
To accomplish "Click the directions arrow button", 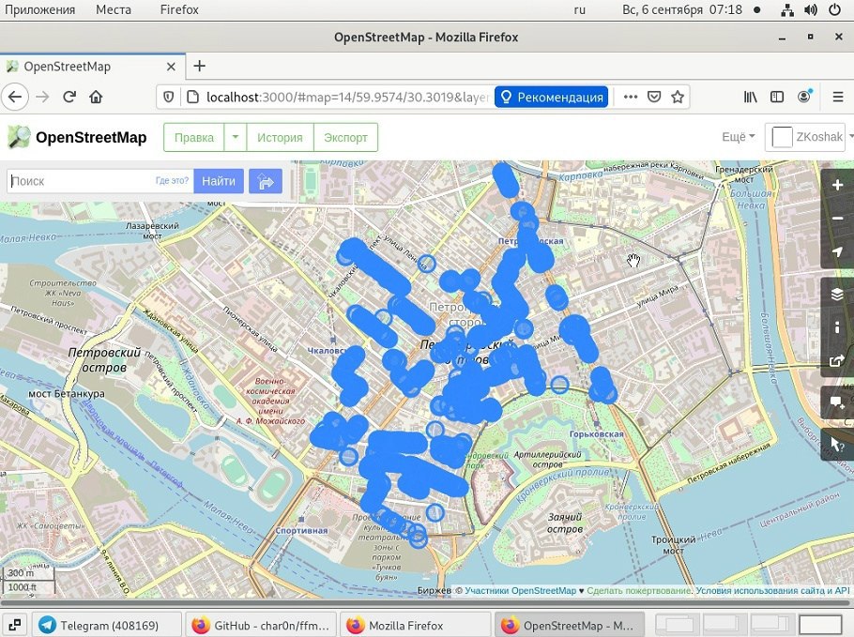I will 266,181.
